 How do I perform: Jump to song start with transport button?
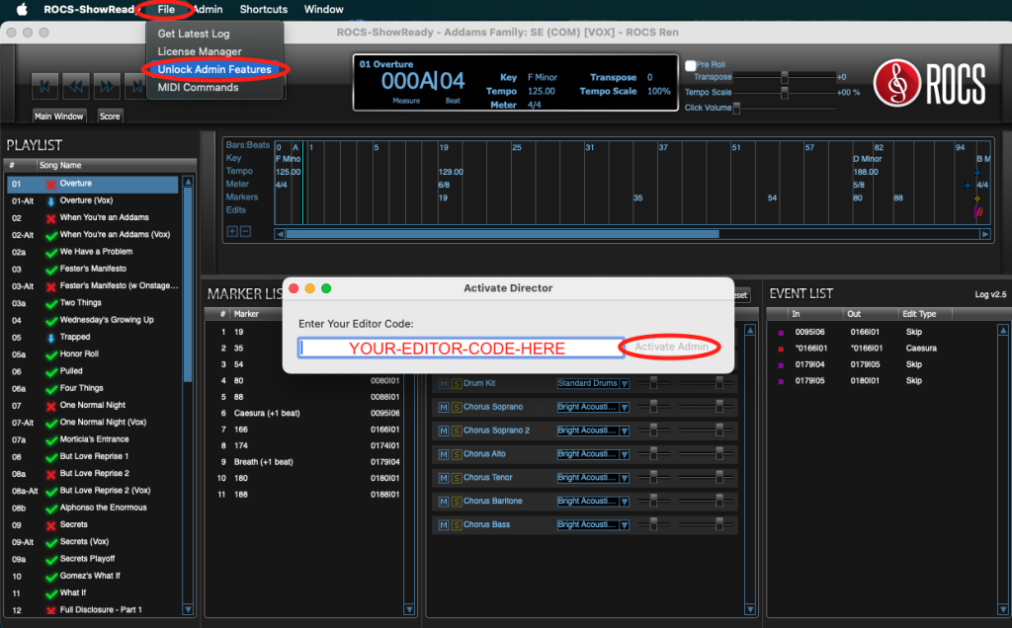point(45,86)
